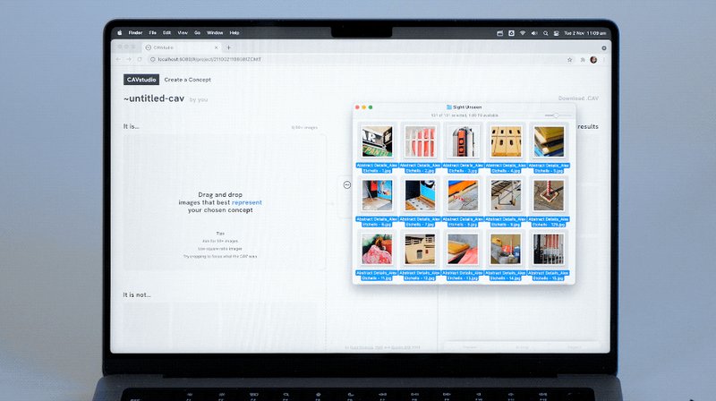This screenshot has width=716, height=401.
Task: Bookmark page with star icon
Action: (569, 60)
